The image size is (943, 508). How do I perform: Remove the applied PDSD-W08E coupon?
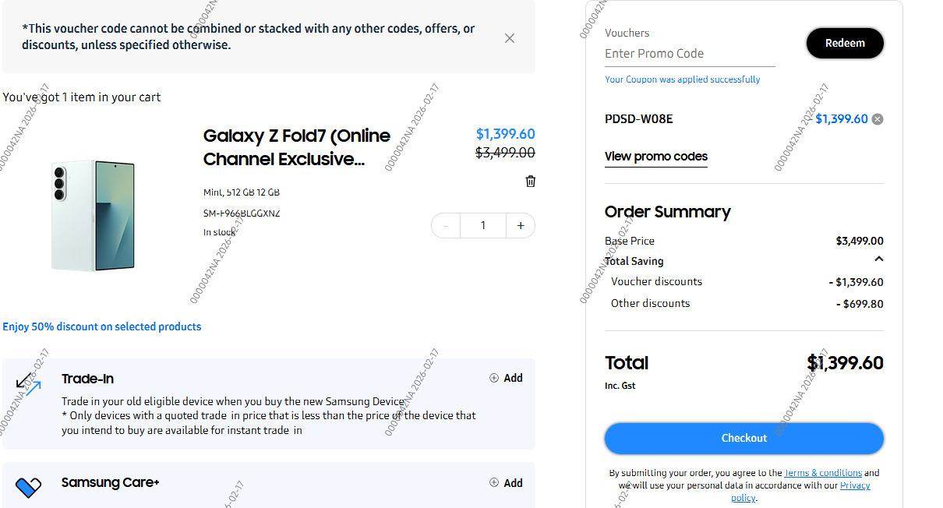[x=878, y=119]
